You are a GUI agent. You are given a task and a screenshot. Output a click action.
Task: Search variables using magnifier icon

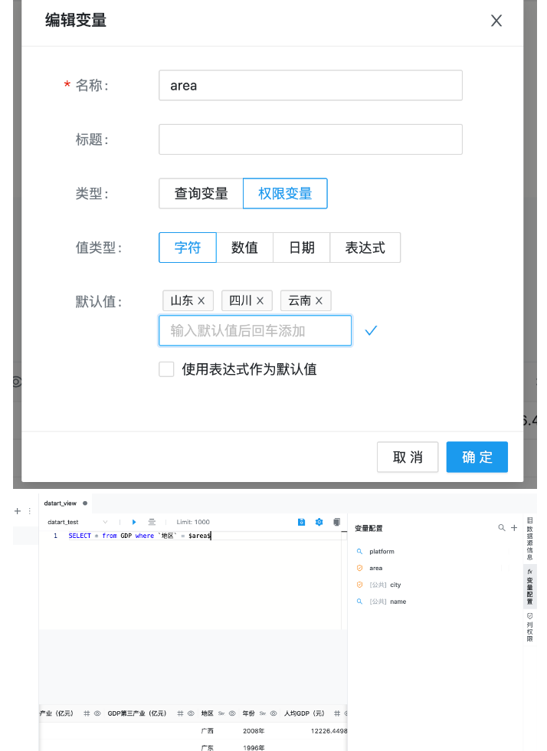point(502,528)
